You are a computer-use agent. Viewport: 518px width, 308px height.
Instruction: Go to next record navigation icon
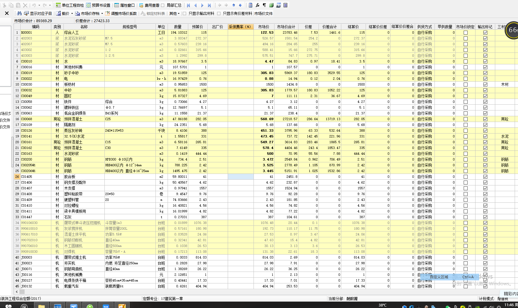click(x=202, y=5)
